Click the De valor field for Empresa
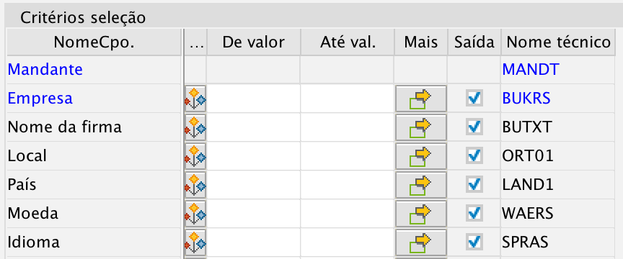623x259 pixels. (254, 99)
